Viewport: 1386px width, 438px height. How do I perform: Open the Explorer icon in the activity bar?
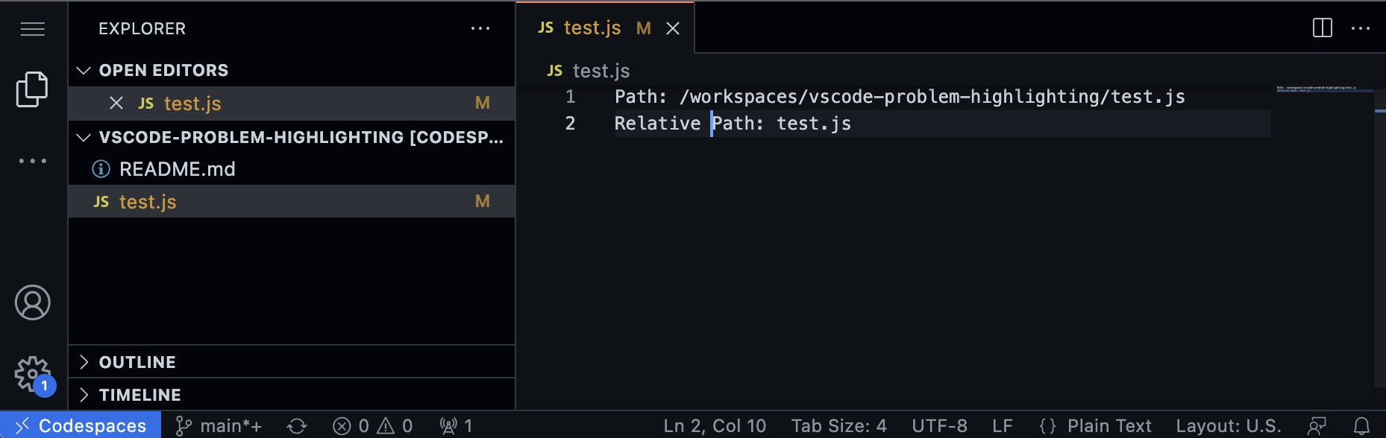[x=31, y=89]
